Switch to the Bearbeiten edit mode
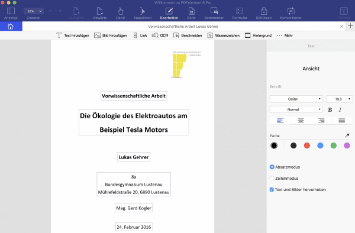355x233 pixels. [x=169, y=14]
